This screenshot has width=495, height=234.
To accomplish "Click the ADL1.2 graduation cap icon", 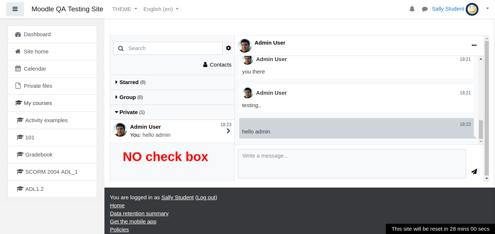I will pyautogui.click(x=20, y=189).
